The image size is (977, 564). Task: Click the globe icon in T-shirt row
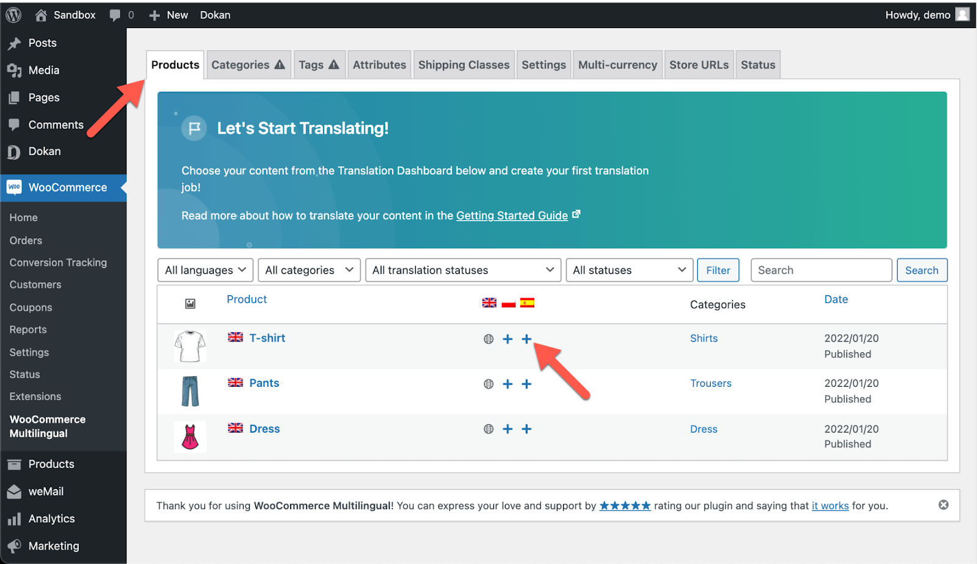pyautogui.click(x=488, y=339)
